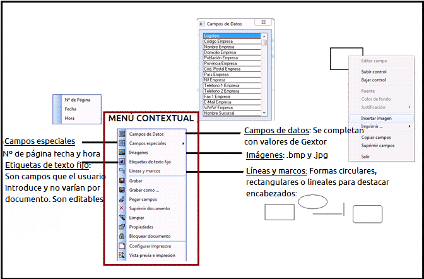This screenshot has width=424, height=279.
Task: Select Nombre Sucursal list row
Action: (x=232, y=113)
